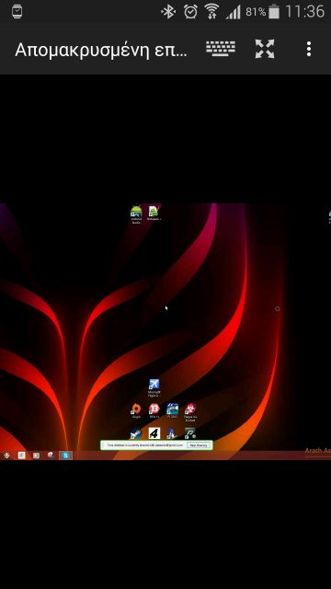331x589 pixels.
Task: Open the three-dot overflow menu
Action: 309,49
